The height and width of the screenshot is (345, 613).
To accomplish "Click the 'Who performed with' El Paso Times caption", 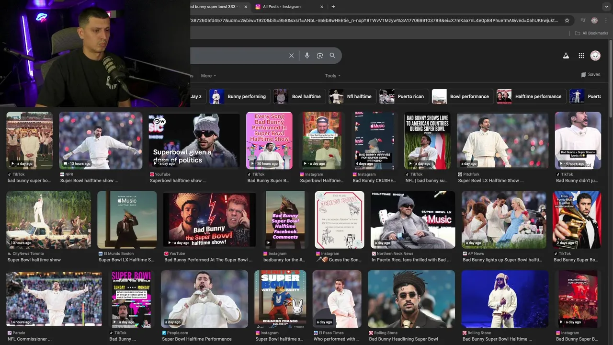I will [337, 339].
